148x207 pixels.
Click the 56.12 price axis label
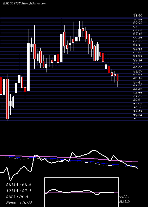tap(138, 78)
